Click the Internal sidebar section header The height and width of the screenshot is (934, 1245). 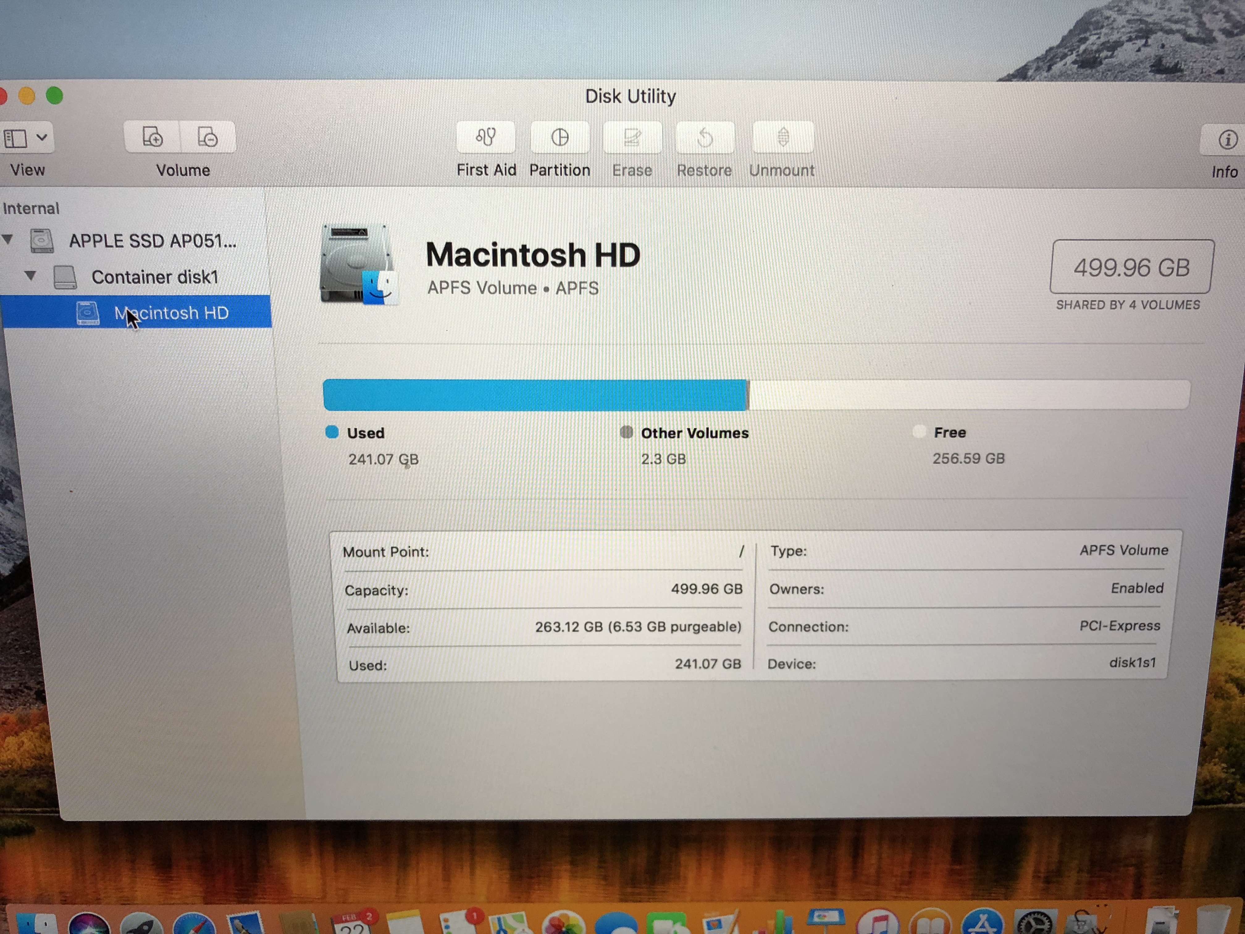click(x=31, y=208)
